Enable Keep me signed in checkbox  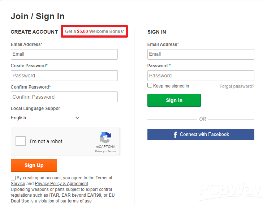150,86
